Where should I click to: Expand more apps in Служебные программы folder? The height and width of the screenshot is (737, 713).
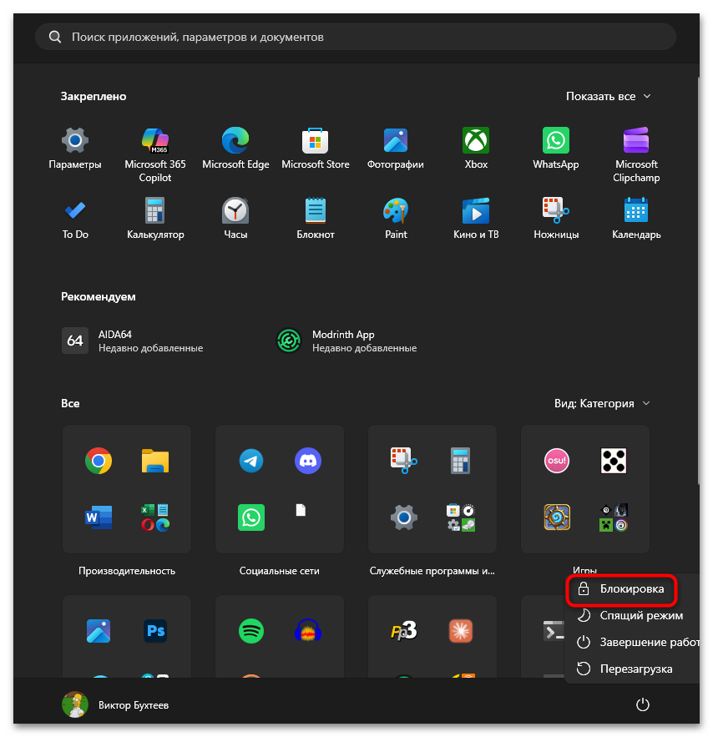coord(461,517)
